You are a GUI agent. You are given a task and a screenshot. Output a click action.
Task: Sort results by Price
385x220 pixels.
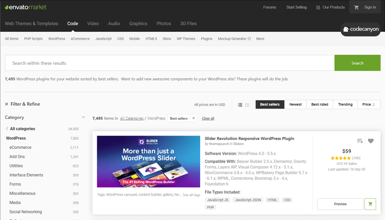coord(369,105)
